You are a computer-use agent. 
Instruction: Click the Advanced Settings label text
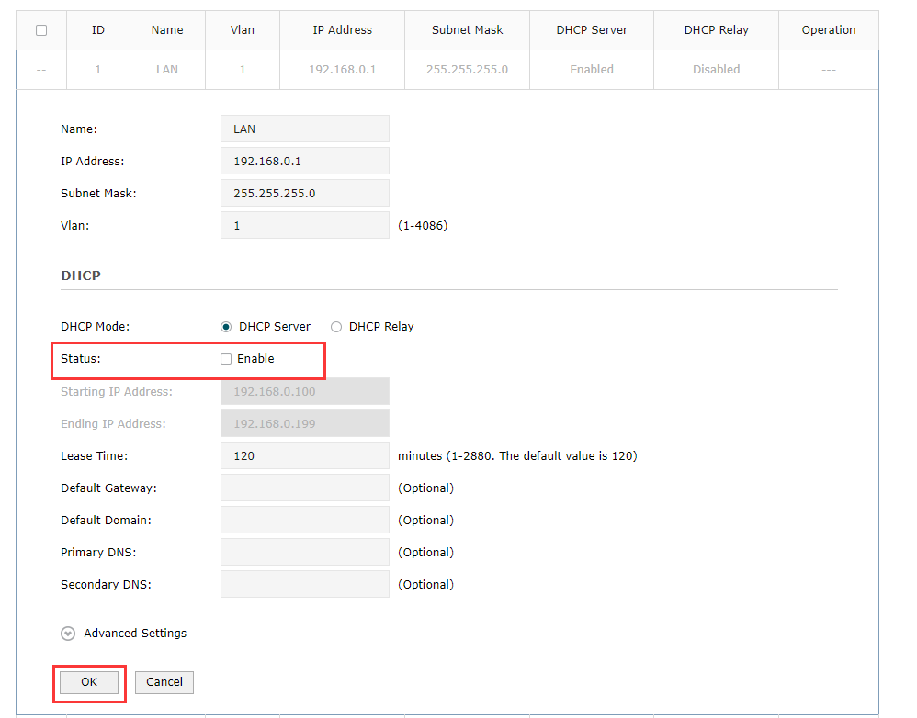pyautogui.click(x=135, y=634)
